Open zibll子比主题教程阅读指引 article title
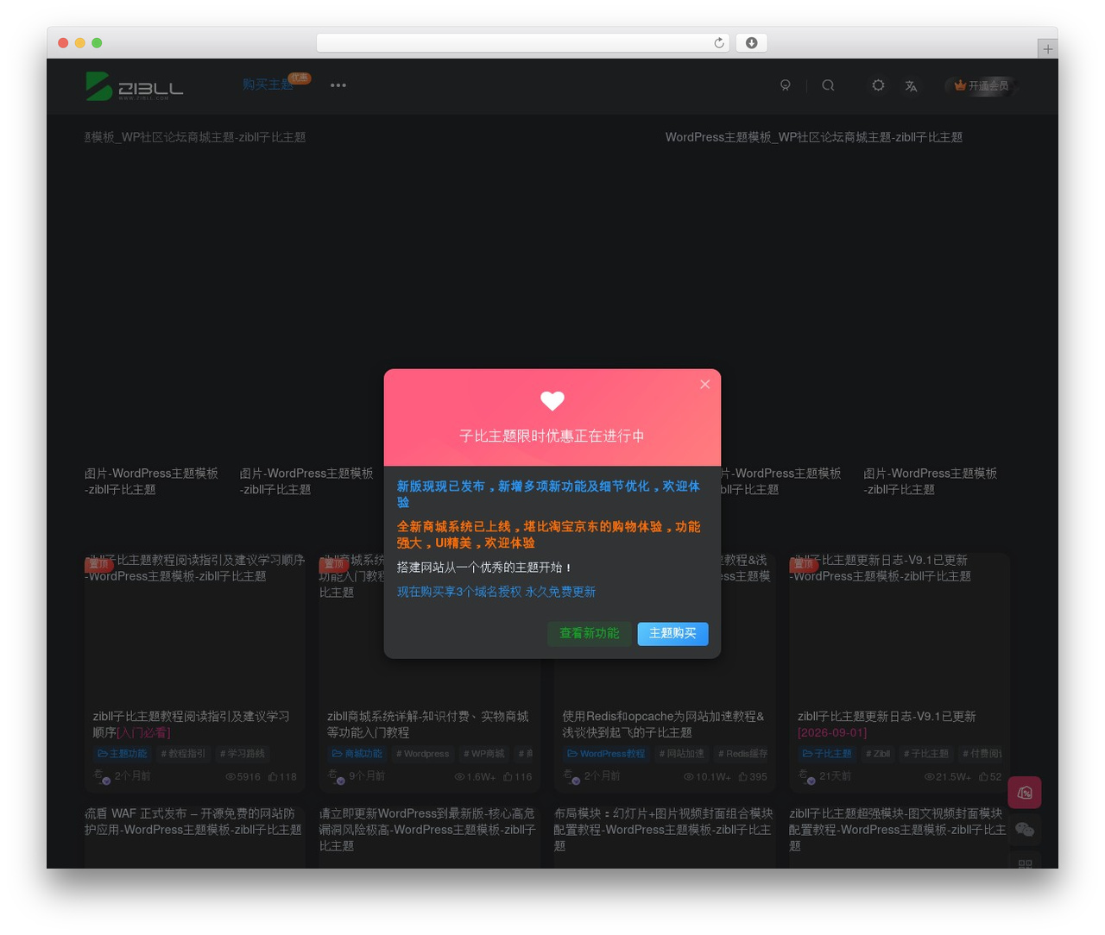The width and height of the screenshot is (1105, 935). [192, 725]
